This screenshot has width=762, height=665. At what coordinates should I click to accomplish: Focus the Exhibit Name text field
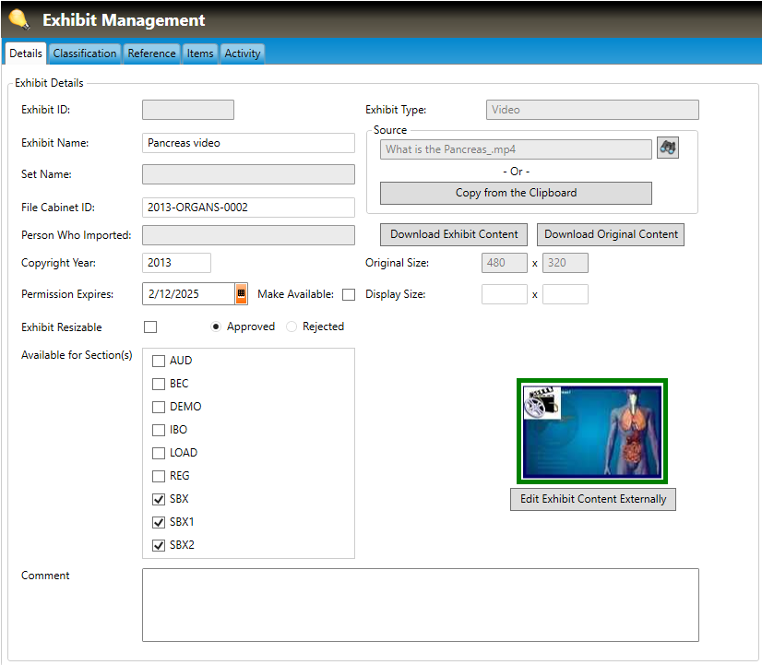tap(248, 143)
